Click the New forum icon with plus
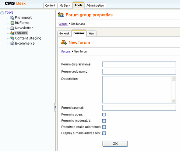 pyautogui.click(x=64, y=42)
